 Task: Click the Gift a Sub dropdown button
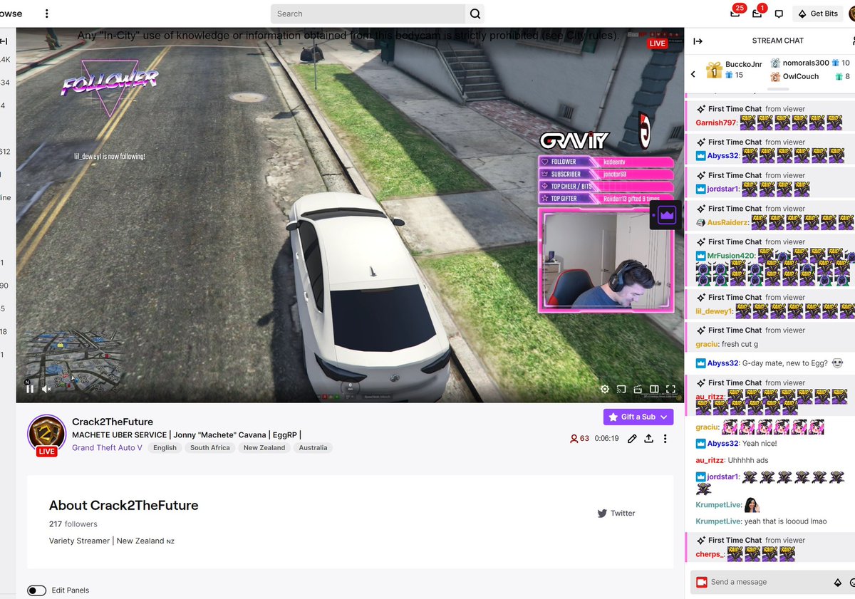[x=638, y=417]
